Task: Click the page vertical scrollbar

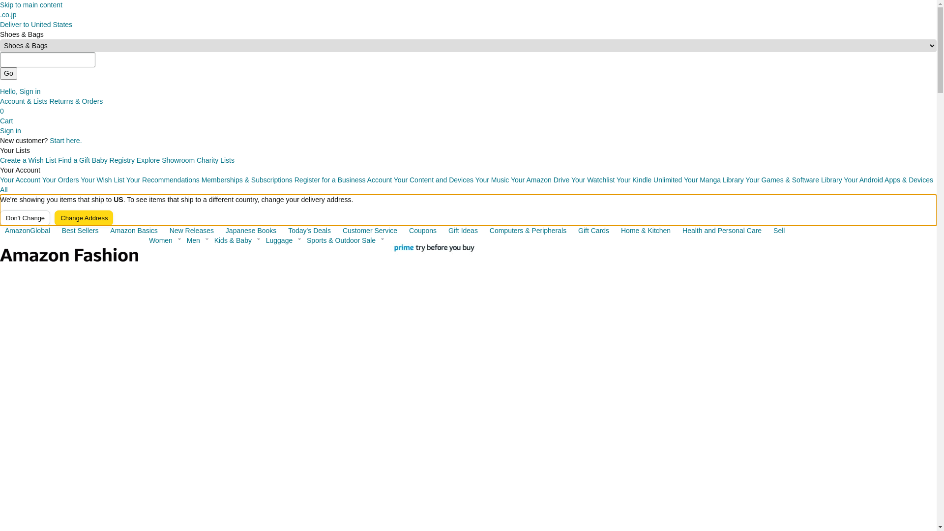Action: coord(940,265)
